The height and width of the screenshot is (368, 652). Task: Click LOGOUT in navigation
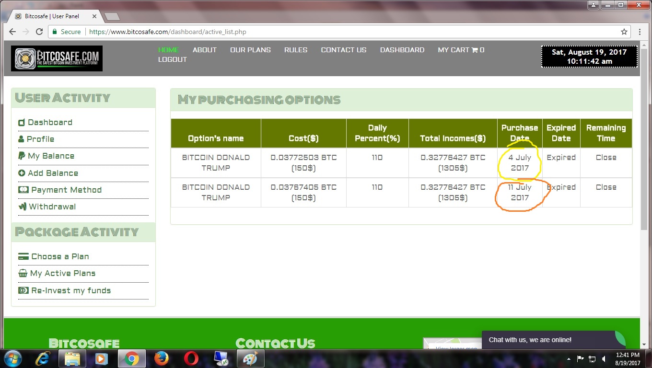coord(173,59)
